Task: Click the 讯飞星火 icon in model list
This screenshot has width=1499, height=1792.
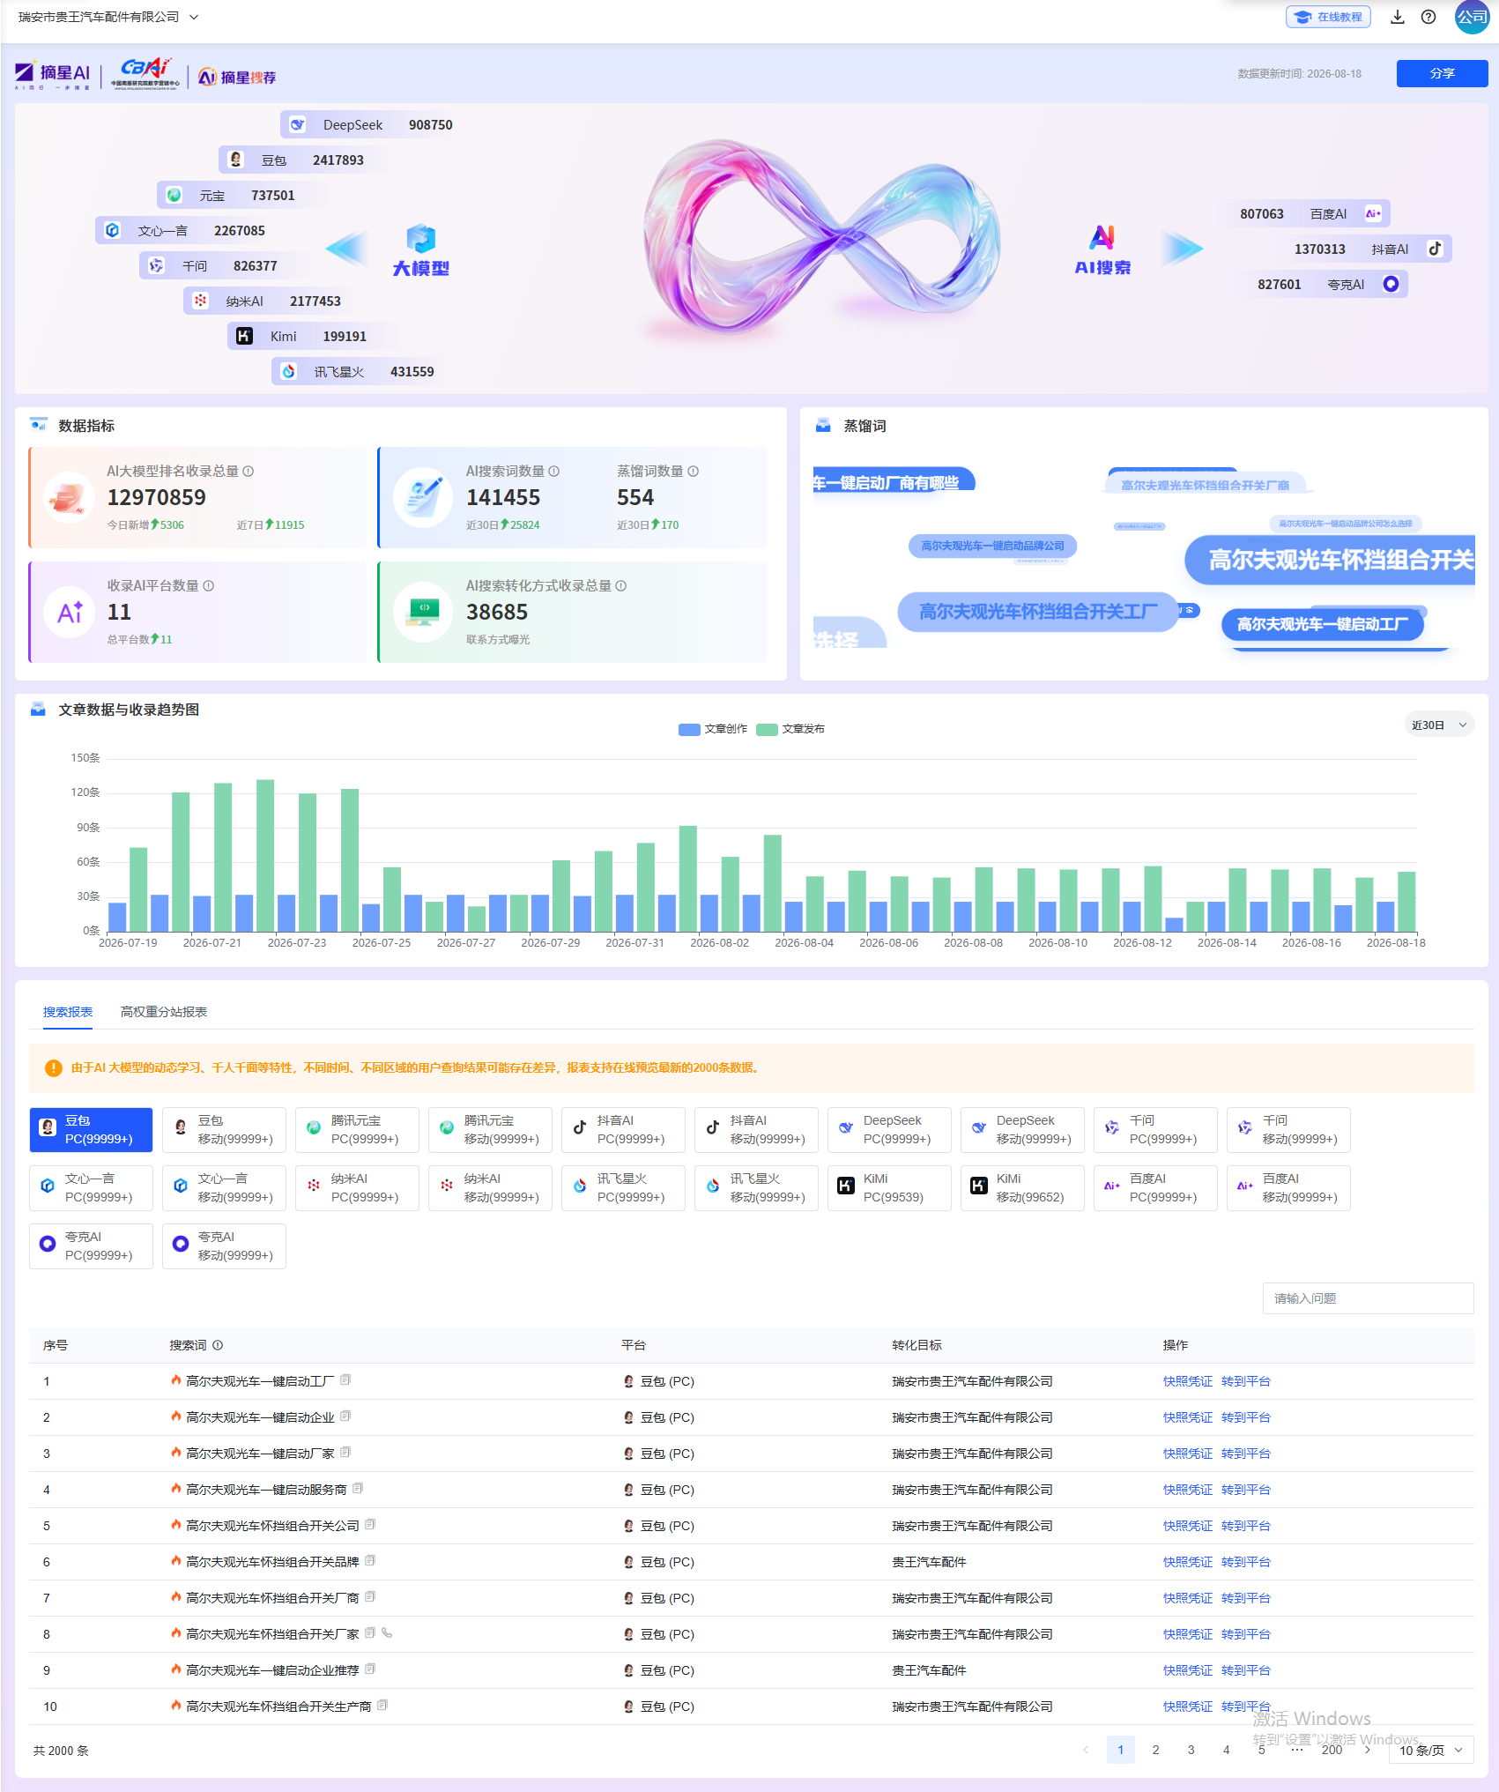Action: click(x=289, y=371)
